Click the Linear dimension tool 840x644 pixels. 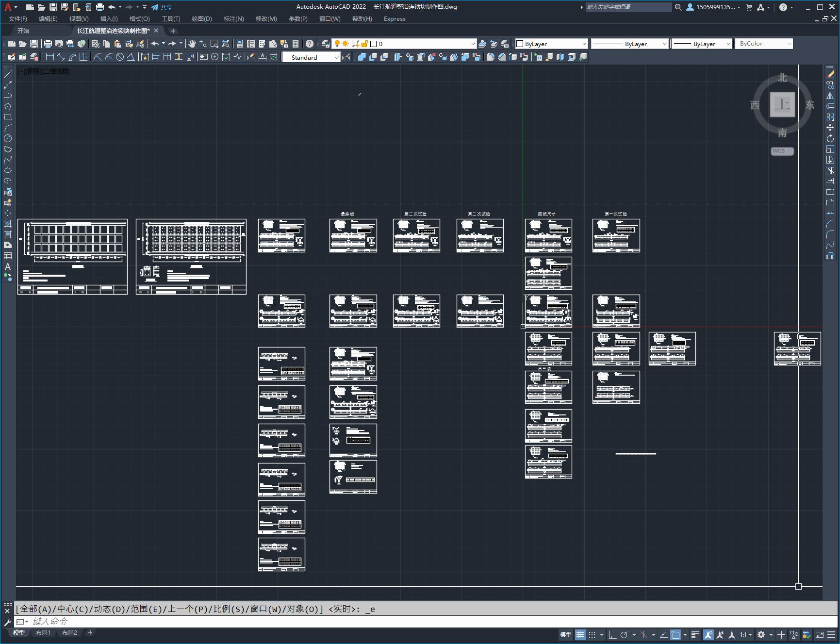(x=49, y=57)
